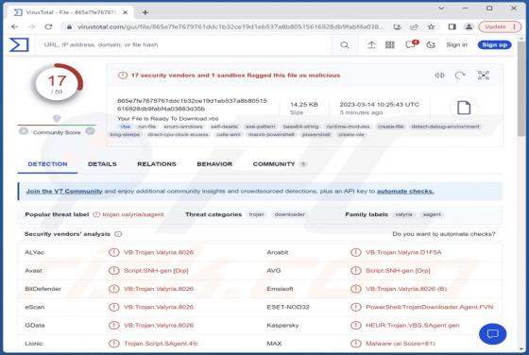Switch to the BEHAVIOR tab
The height and width of the screenshot is (355, 529).
pos(214,164)
